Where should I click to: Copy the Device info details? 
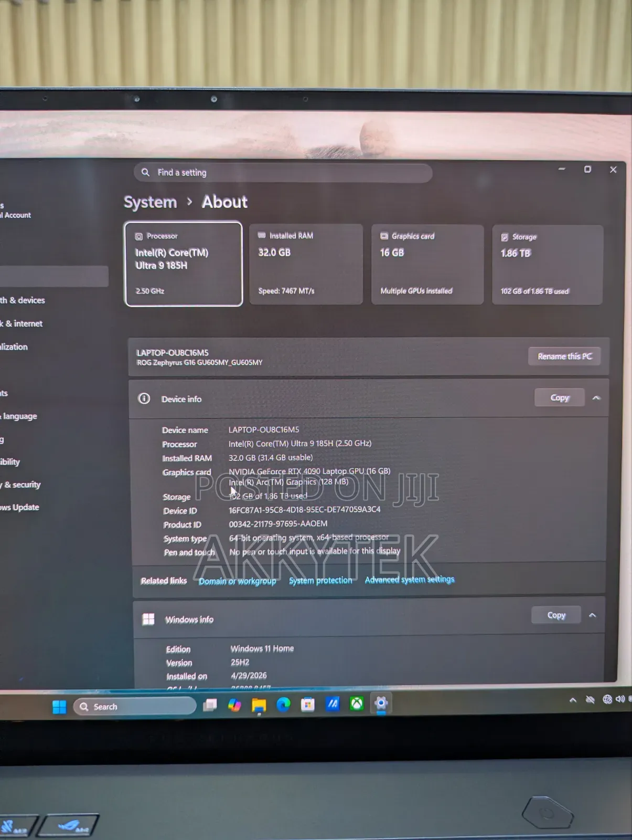(x=560, y=398)
